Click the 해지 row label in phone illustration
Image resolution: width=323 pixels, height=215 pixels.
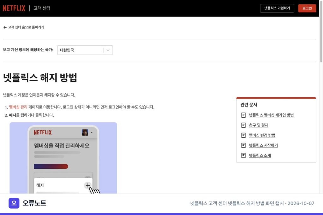tap(40, 185)
